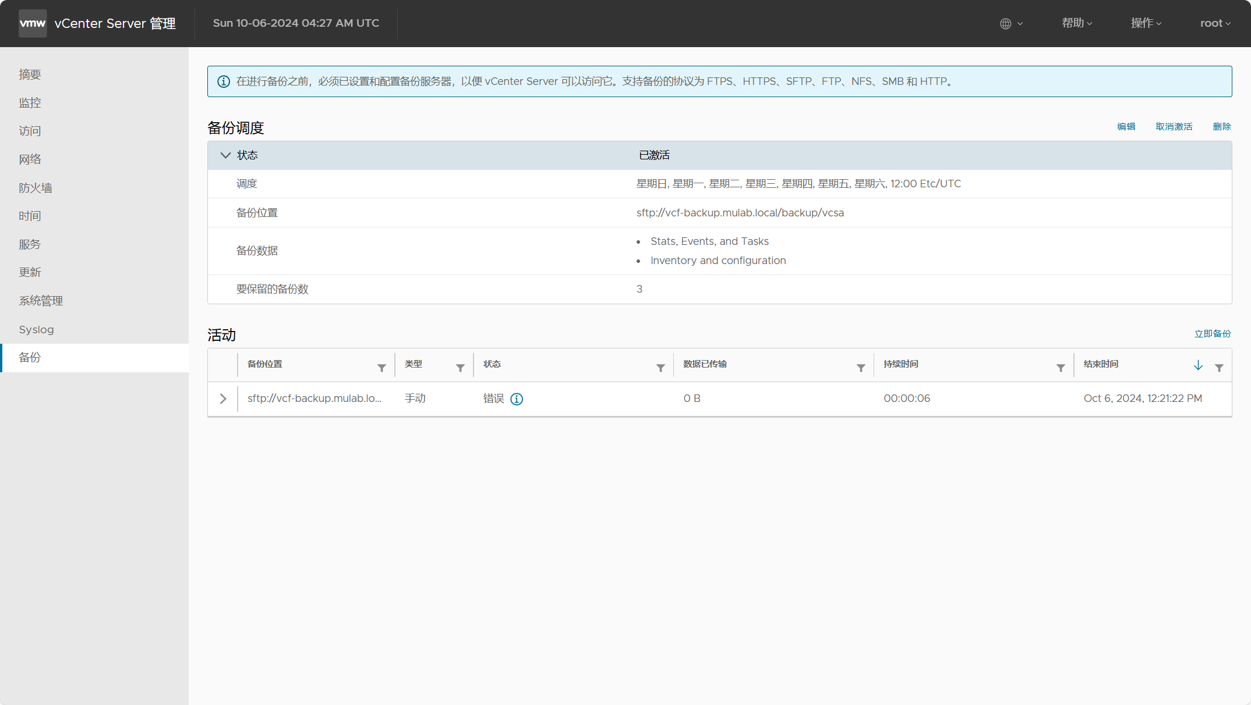Click the vCenter Server 管理 title
Viewport: 1251px width, 705px height.
[x=115, y=23]
